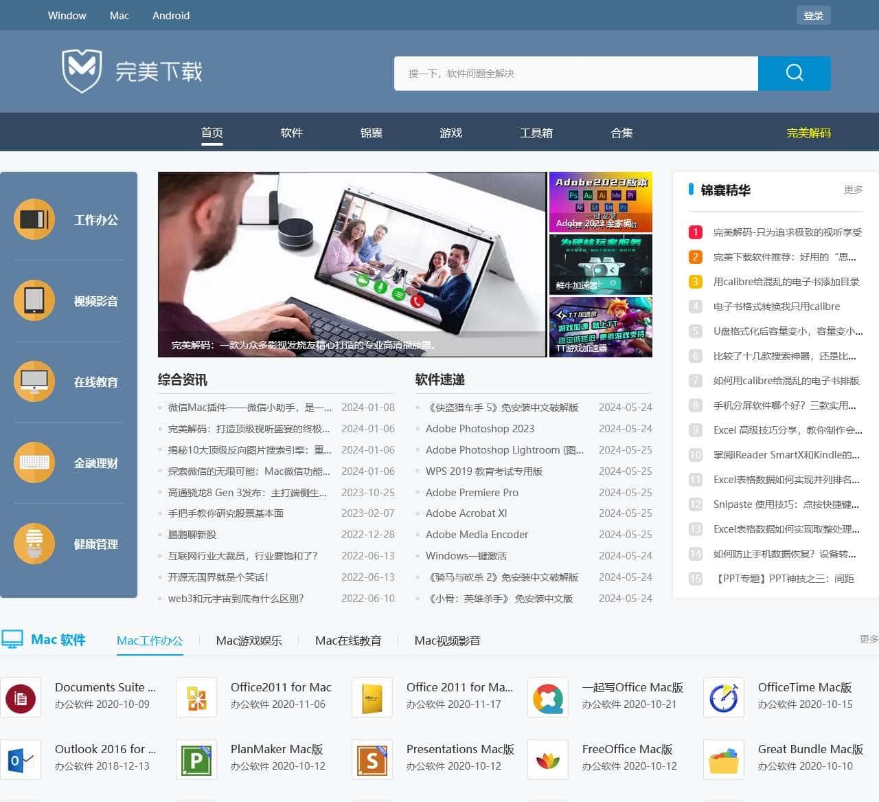Open 电子书格式转换我只用calibre article

click(x=777, y=307)
